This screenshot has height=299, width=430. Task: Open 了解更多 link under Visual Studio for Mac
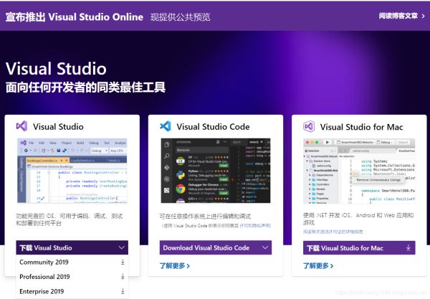[x=318, y=265]
